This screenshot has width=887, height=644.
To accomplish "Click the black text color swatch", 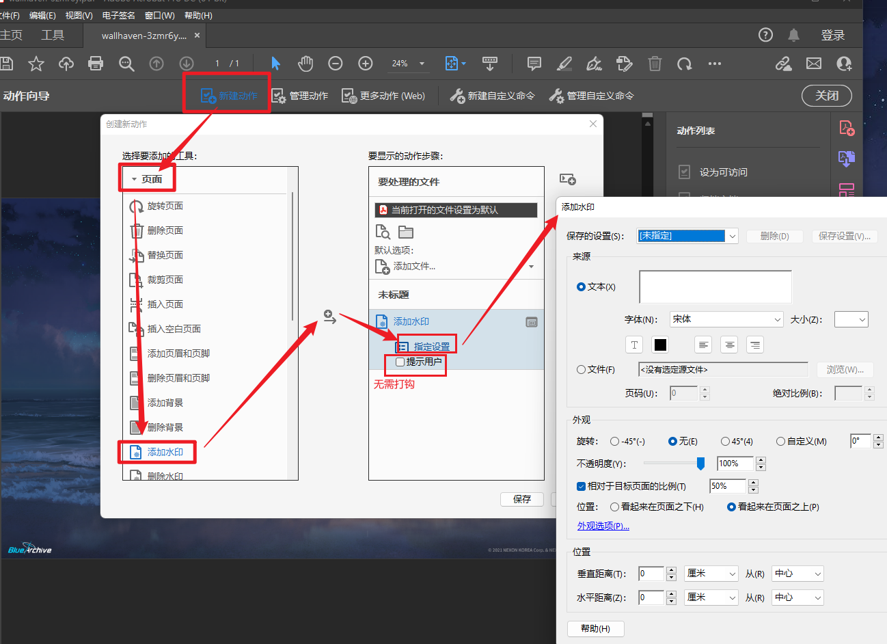I will 660,345.
